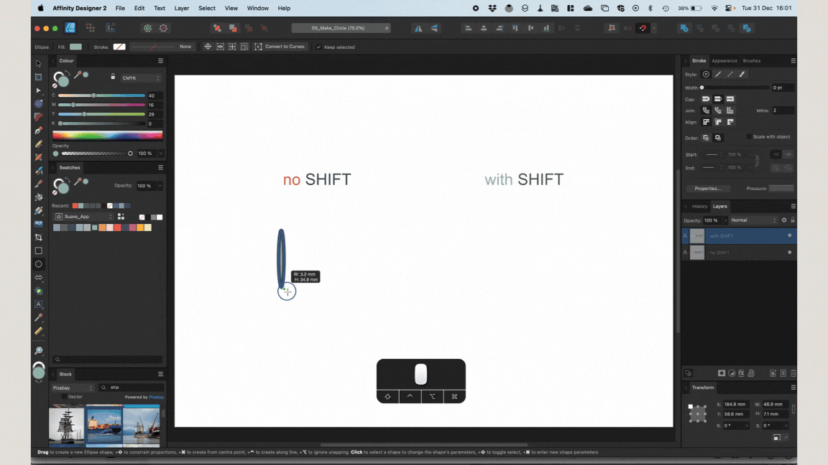828x465 pixels.
Task: Toggle the colour panel lock icon
Action: [x=113, y=77]
